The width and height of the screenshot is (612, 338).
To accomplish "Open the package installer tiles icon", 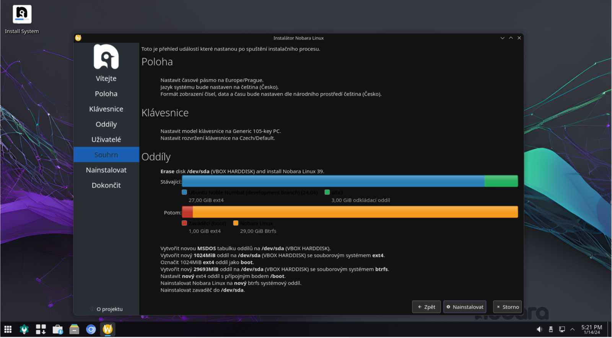I will pos(41,329).
